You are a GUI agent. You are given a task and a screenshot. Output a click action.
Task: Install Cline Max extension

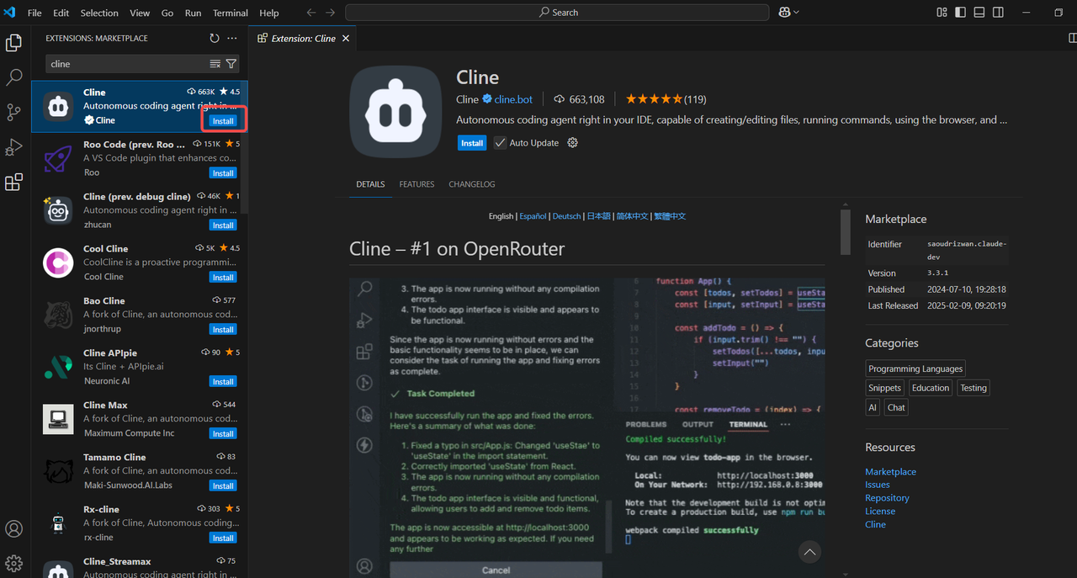(223, 434)
